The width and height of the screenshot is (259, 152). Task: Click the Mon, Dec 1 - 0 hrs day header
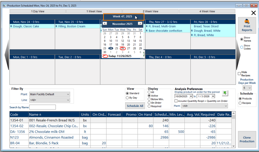pos(32,57)
